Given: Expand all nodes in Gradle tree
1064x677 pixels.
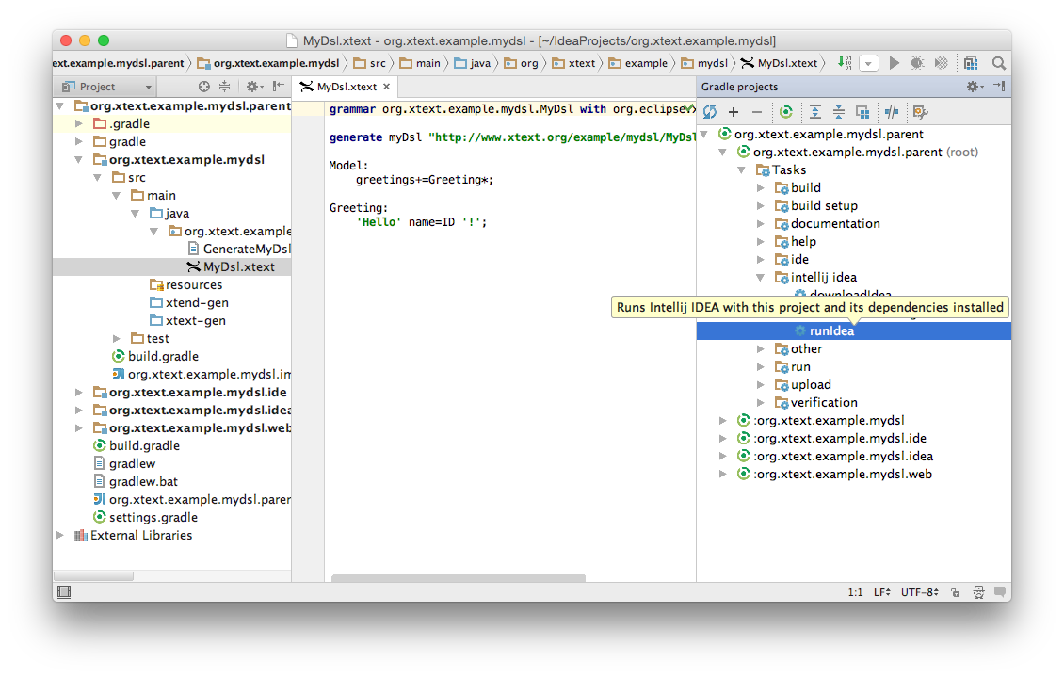Looking at the screenshot, I should pos(815,112).
